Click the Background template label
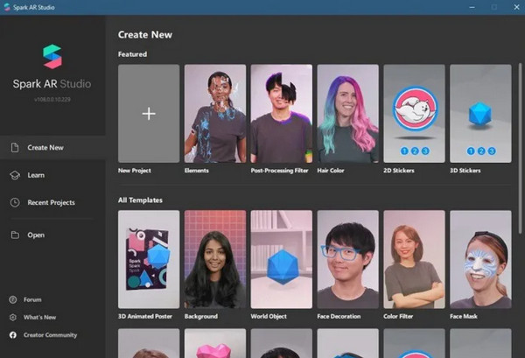 [201, 316]
